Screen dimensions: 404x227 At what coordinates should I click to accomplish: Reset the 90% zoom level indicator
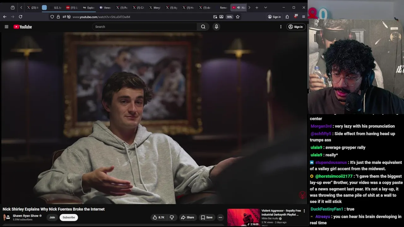229,17
